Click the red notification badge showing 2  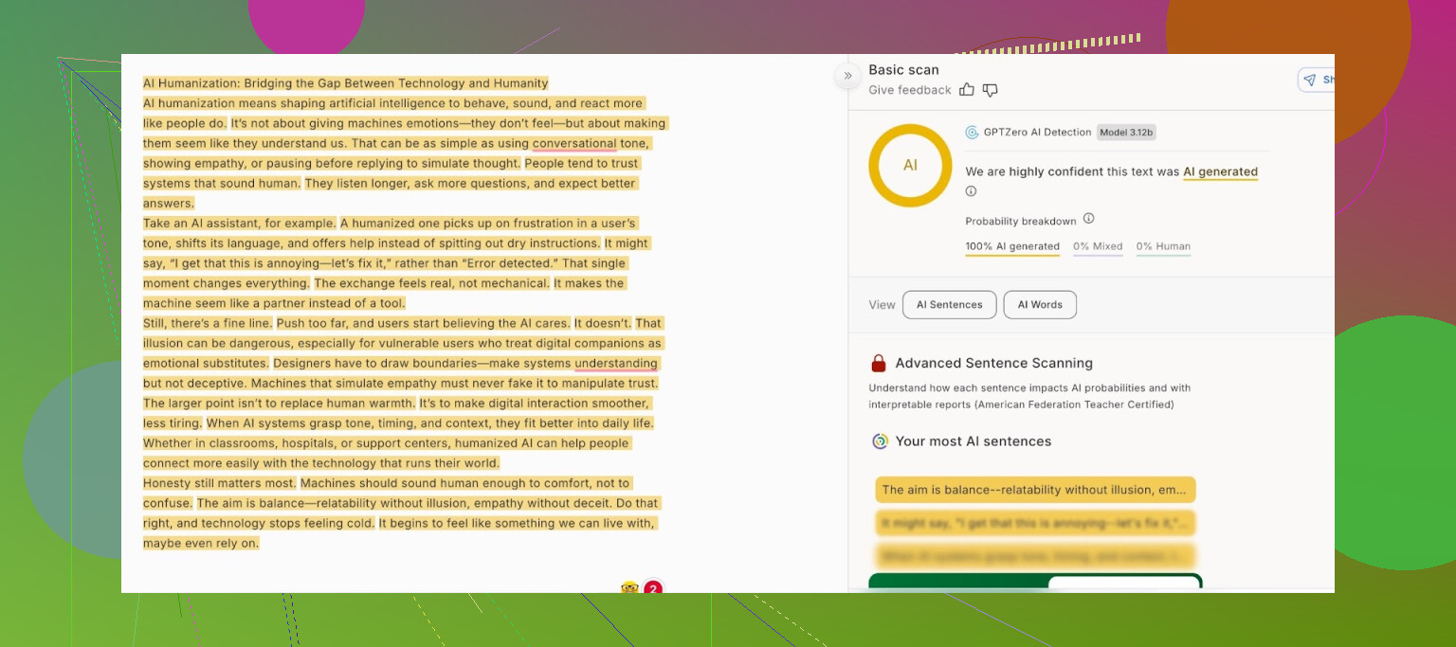tap(653, 589)
